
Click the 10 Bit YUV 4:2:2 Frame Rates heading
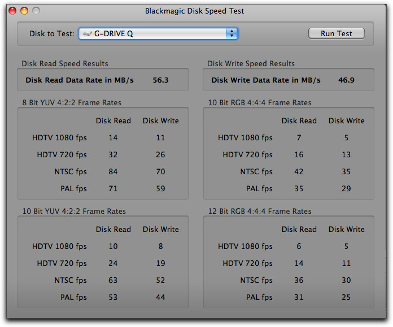click(73, 211)
